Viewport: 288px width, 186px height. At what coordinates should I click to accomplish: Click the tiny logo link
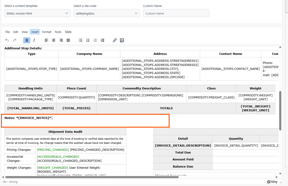point(272,182)
